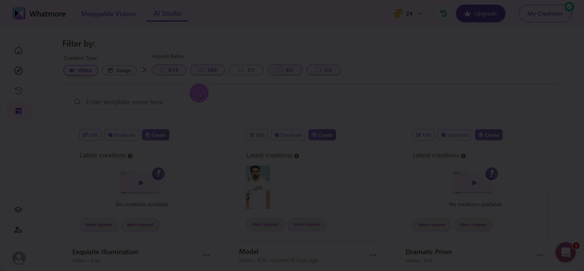The height and width of the screenshot is (271, 584).
Task: Expand the credits dropdown showing 24
Action: coord(408,13)
